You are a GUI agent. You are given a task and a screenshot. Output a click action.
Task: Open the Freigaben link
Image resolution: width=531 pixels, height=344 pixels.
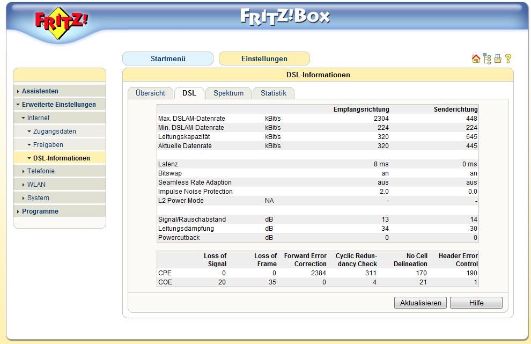click(48, 145)
